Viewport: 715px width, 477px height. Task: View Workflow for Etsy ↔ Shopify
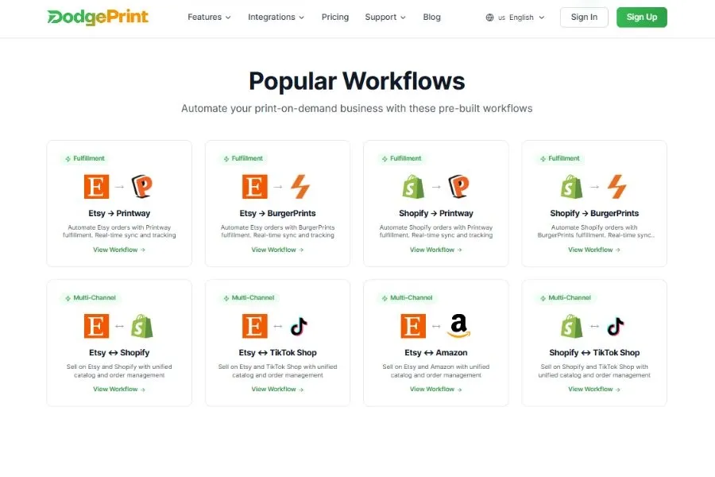tap(119, 390)
